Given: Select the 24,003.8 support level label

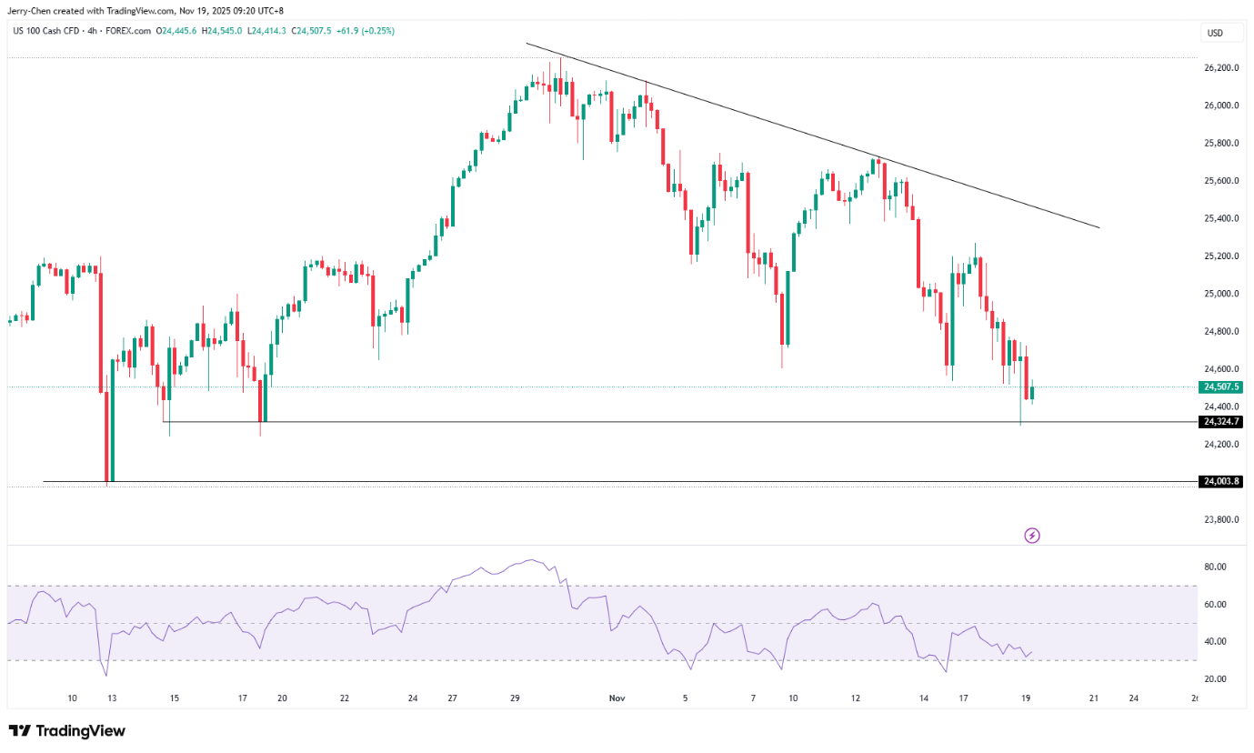Looking at the screenshot, I should coord(1221,481).
